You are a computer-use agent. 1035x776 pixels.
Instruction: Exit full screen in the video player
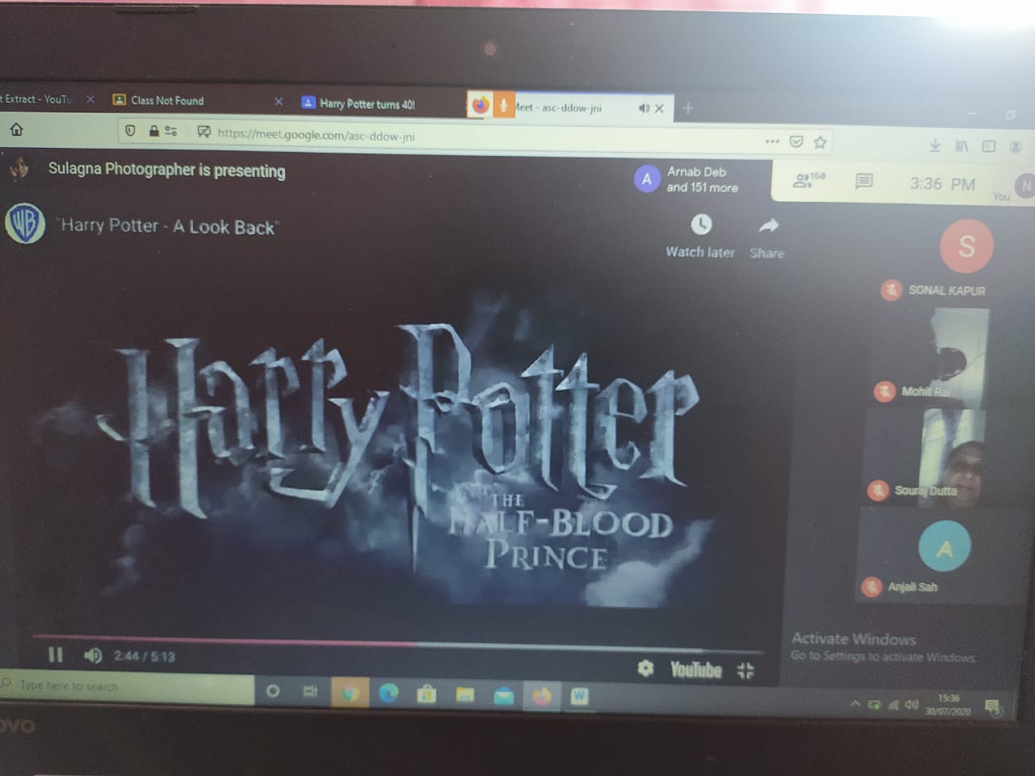(746, 670)
